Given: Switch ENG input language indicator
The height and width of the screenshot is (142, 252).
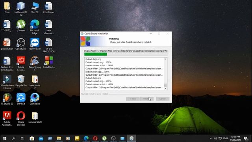Looking at the screenshot, I should click(x=226, y=138).
